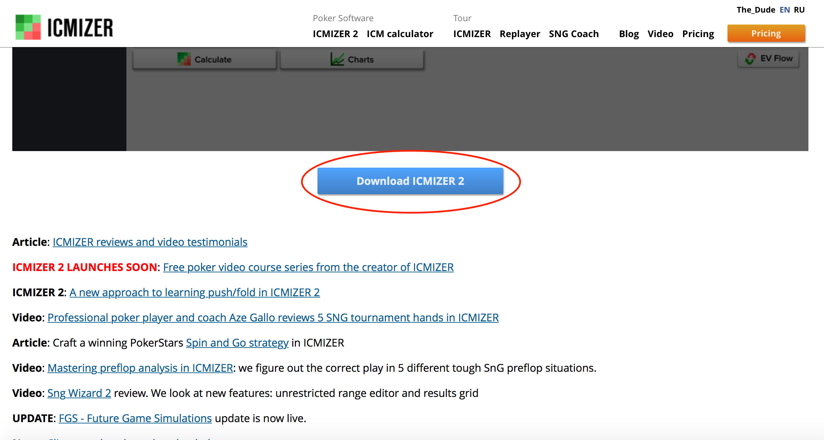Click the green chart icon on Charts
This screenshot has width=824, height=440.
tap(337, 59)
